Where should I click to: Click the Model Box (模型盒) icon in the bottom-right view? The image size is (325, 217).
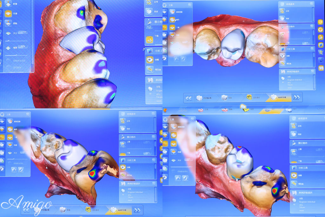[294, 184]
